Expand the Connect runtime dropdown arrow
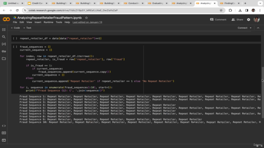The width and height of the screenshot is (264, 148). click(250, 28)
